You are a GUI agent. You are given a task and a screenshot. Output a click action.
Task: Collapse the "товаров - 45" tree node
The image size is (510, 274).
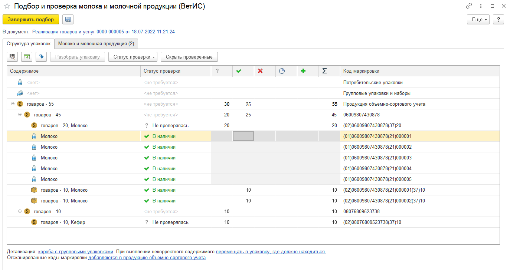pyautogui.click(x=20, y=115)
